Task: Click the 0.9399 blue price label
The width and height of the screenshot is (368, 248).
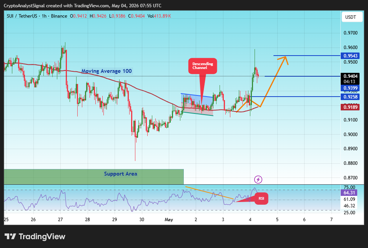Action: (x=350, y=88)
